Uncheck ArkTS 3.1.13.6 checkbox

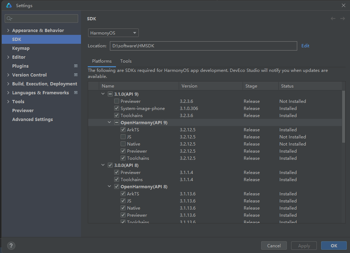point(123,194)
